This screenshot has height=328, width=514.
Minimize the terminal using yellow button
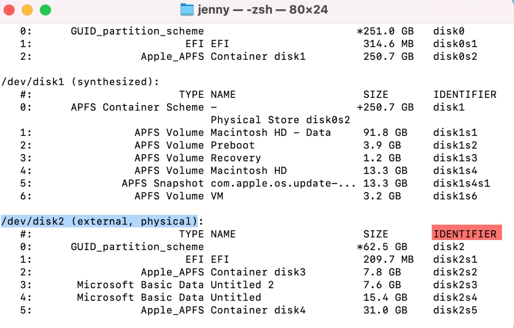coord(27,10)
